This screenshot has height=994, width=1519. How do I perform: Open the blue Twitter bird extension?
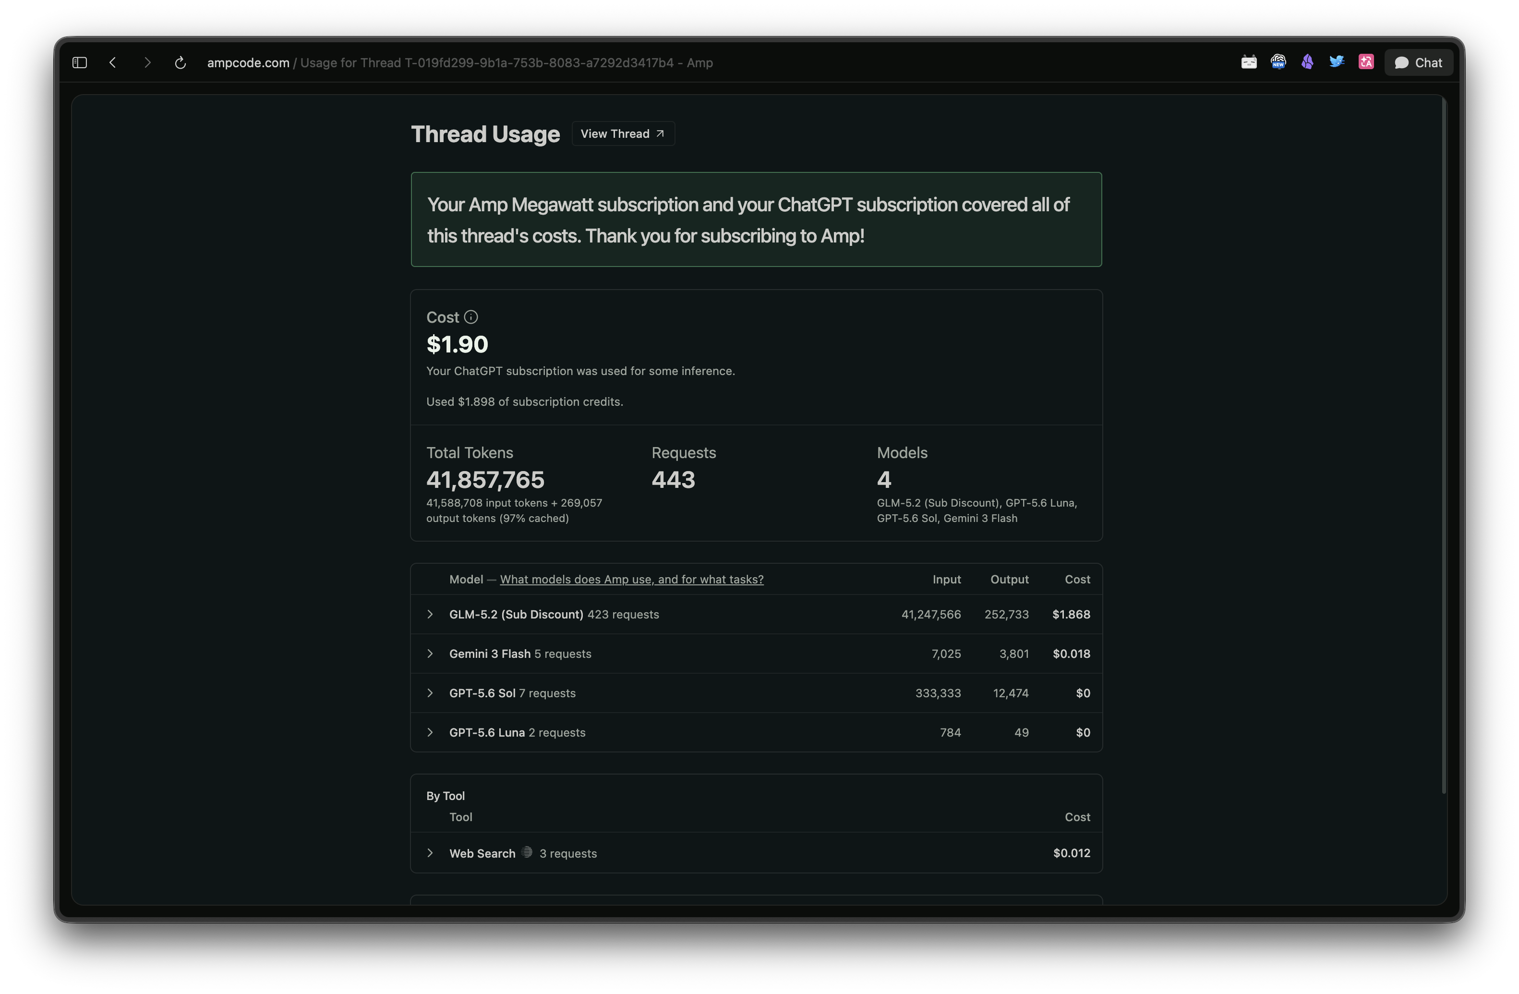coord(1337,62)
